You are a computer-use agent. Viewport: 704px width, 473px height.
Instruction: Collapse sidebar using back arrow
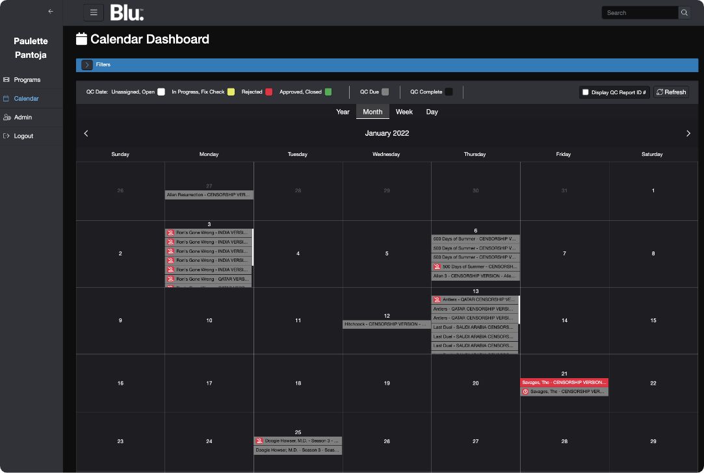[51, 11]
